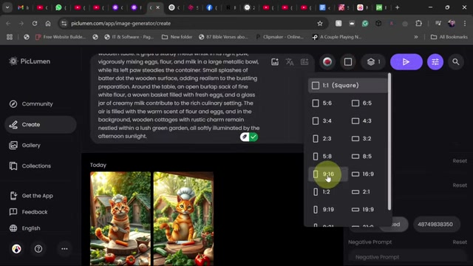Choose the 9:16 portrait ratio
The width and height of the screenshot is (473, 266).
tap(327, 174)
